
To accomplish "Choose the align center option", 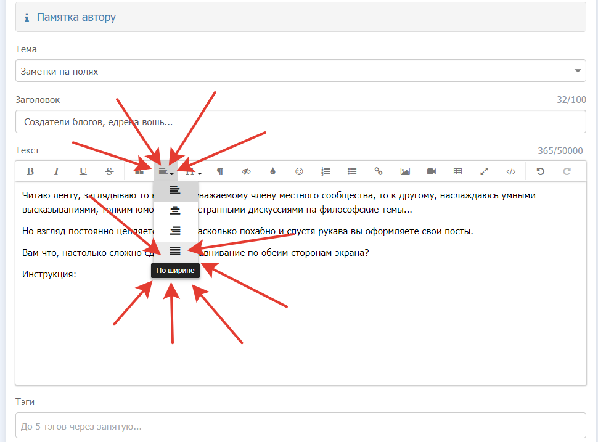I will pos(175,211).
